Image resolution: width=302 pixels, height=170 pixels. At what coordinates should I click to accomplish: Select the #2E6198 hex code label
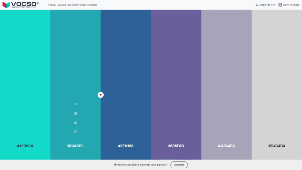pyautogui.click(x=126, y=146)
